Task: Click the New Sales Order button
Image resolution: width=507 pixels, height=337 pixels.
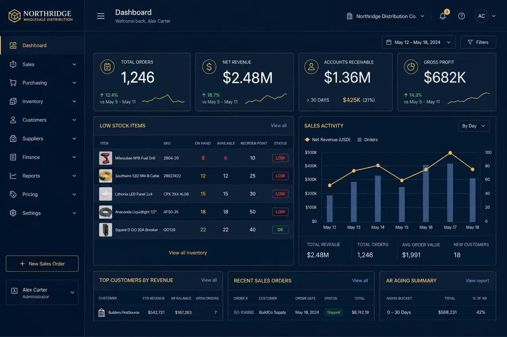Action: click(42, 264)
